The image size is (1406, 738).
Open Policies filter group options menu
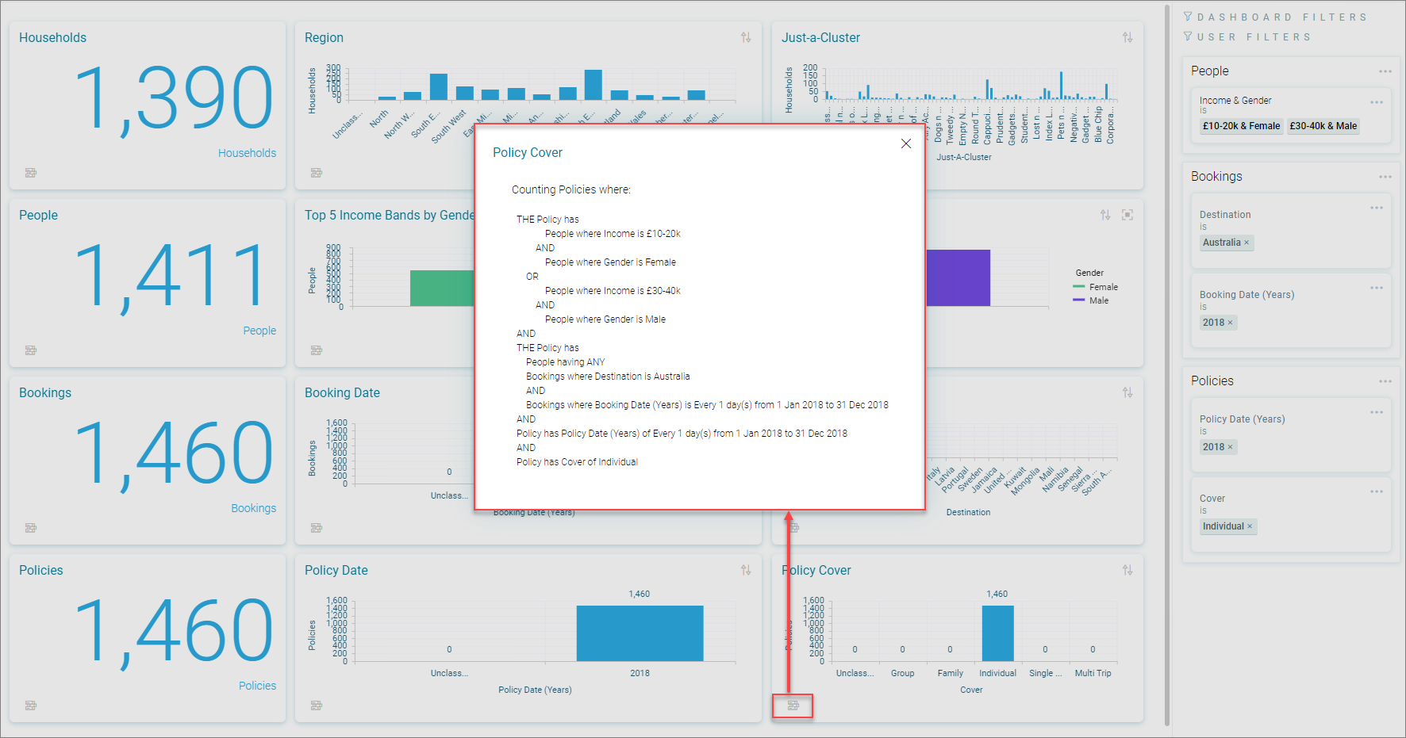[x=1385, y=381]
